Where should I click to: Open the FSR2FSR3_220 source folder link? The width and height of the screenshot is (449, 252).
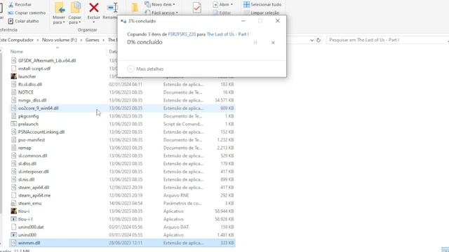pos(182,34)
